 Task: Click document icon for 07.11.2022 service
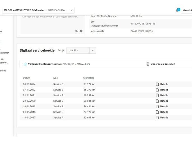(x=157, y=90)
